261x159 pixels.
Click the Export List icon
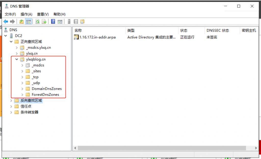pos(44,21)
